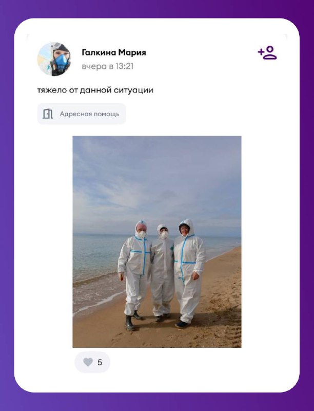Click the timestamp вчера в 13:21

point(108,66)
